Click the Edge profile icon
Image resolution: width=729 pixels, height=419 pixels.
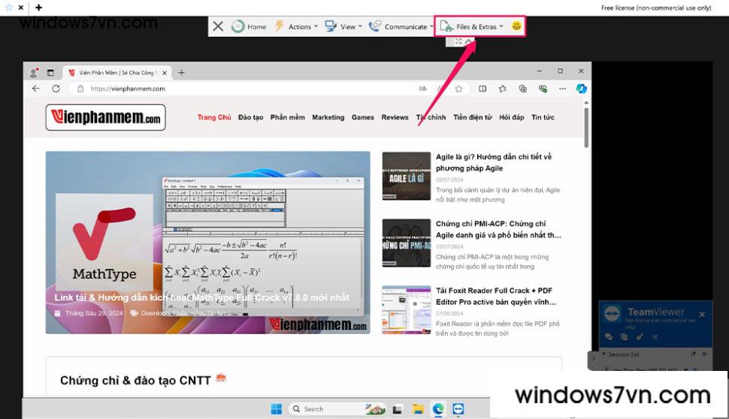(34, 73)
